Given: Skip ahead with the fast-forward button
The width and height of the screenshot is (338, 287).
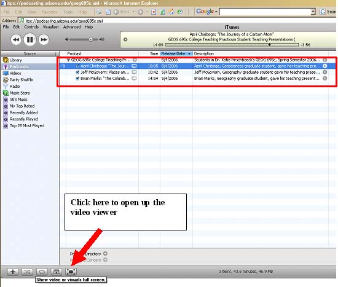Looking at the screenshot, I should 44,39.
